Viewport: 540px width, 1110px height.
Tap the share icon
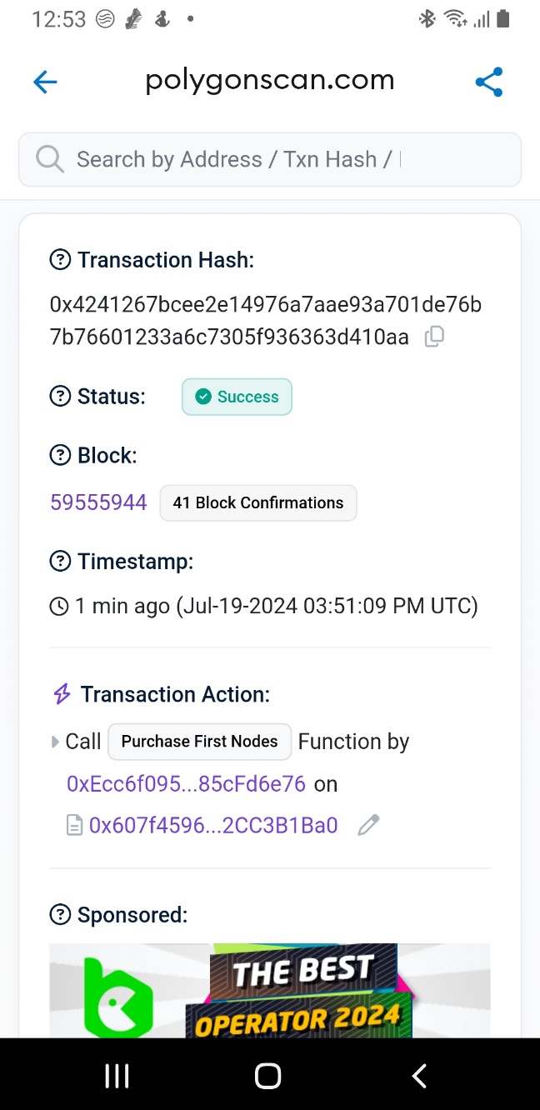click(489, 82)
